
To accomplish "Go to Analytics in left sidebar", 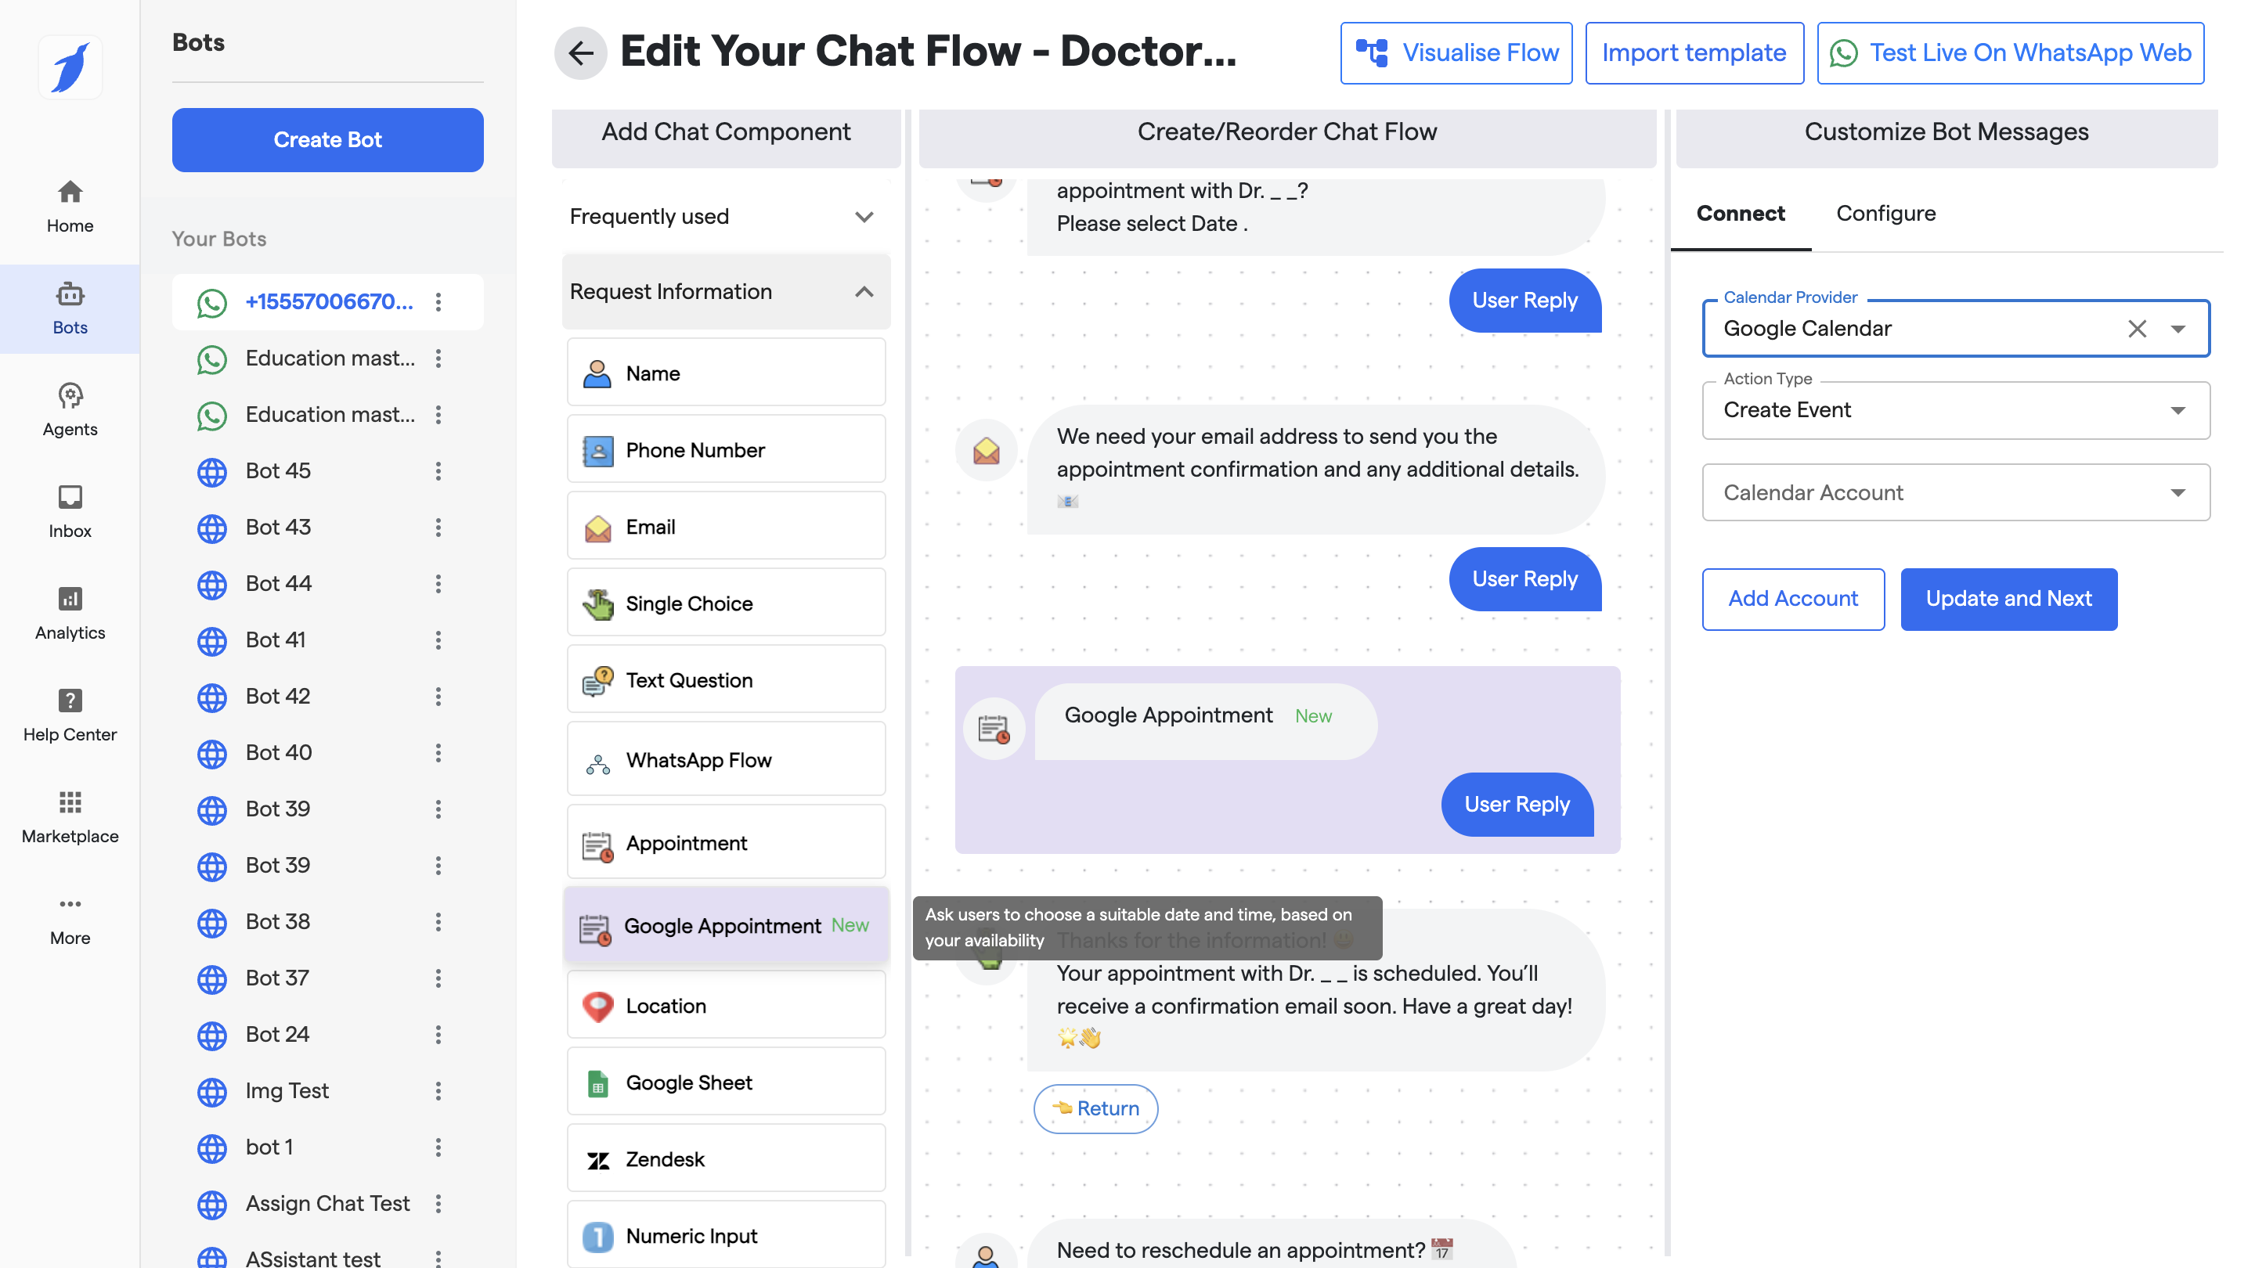I will [70, 613].
